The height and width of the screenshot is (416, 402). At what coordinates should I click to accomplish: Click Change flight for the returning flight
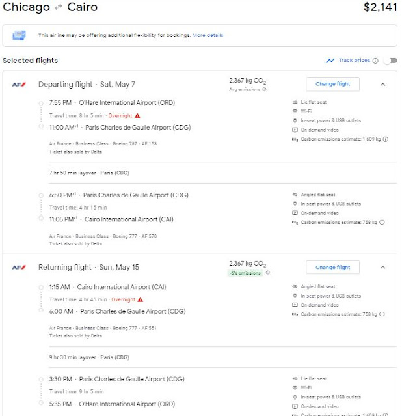click(x=332, y=267)
